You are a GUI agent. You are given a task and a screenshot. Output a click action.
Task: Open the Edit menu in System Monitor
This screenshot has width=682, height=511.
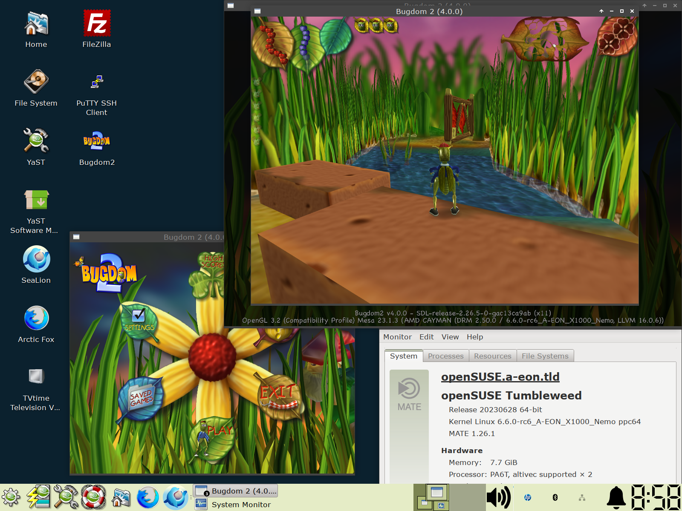(x=427, y=337)
